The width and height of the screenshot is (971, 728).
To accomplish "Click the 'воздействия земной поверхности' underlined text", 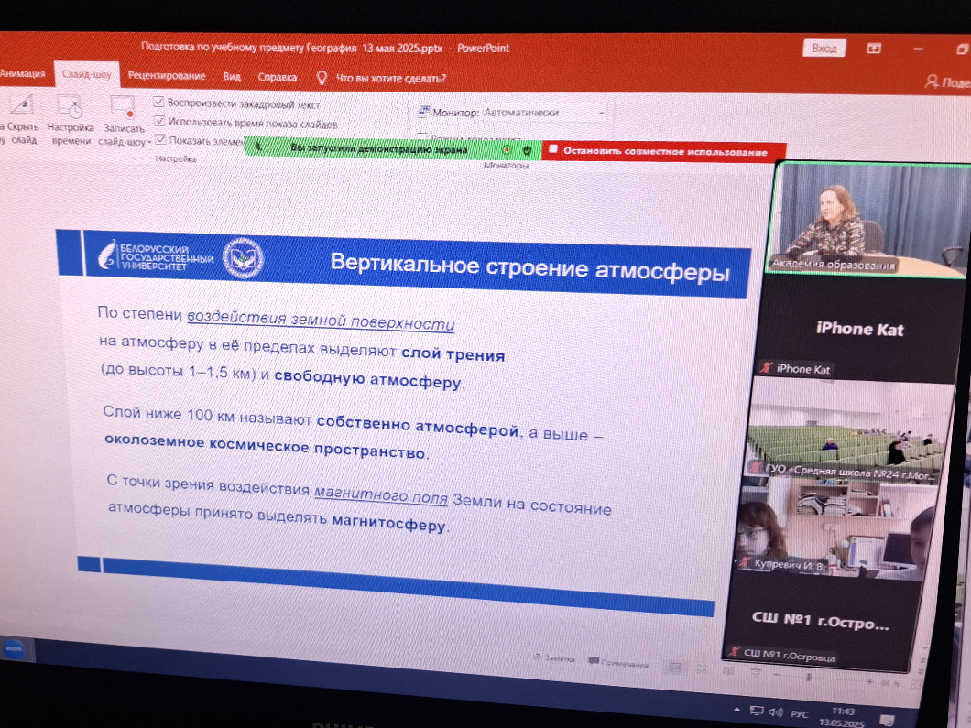I will coord(321,320).
